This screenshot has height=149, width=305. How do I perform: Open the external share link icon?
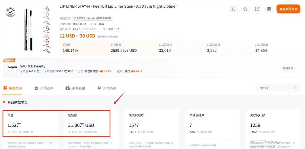point(257,9)
